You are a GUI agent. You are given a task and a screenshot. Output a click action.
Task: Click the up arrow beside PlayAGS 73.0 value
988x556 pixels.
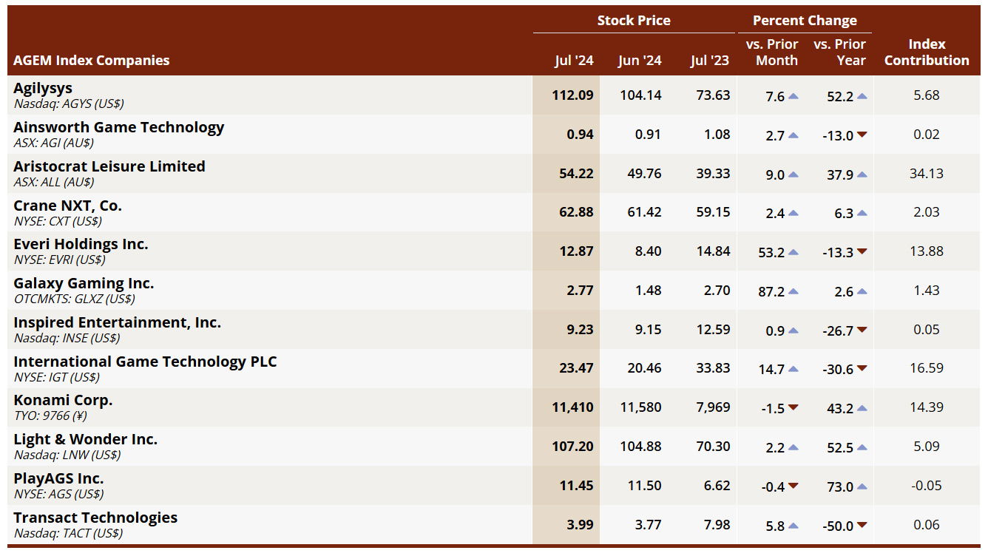click(862, 486)
